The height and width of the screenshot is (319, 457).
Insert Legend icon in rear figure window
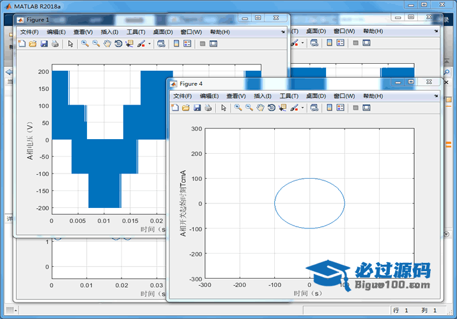click(341, 43)
